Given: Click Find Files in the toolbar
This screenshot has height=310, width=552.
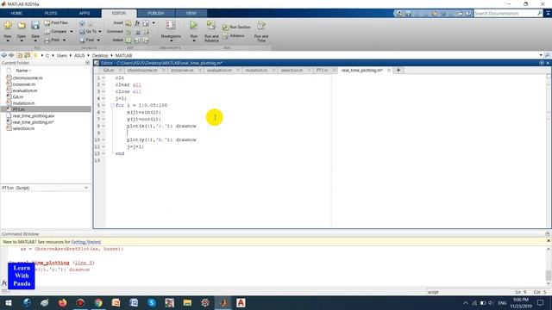Looking at the screenshot, I should point(56,23).
